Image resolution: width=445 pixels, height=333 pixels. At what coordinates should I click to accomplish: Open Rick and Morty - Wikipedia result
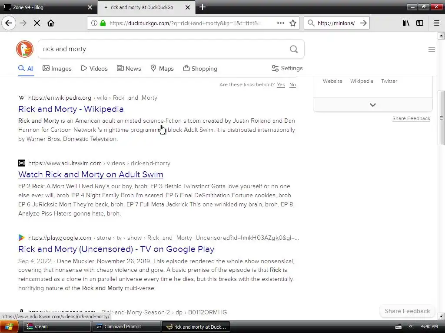(71, 109)
